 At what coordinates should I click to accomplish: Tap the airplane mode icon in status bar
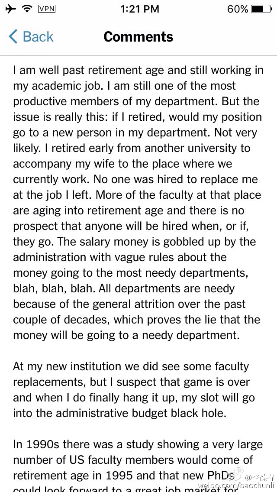point(12,9)
